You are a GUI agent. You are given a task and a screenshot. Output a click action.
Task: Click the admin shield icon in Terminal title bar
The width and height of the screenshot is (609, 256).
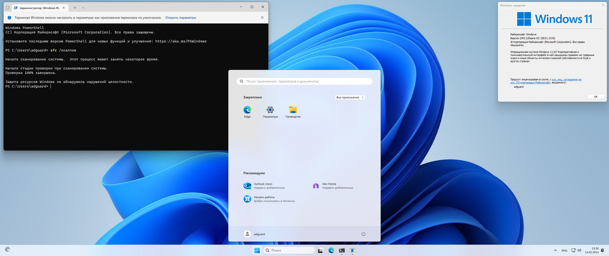pyautogui.click(x=8, y=8)
